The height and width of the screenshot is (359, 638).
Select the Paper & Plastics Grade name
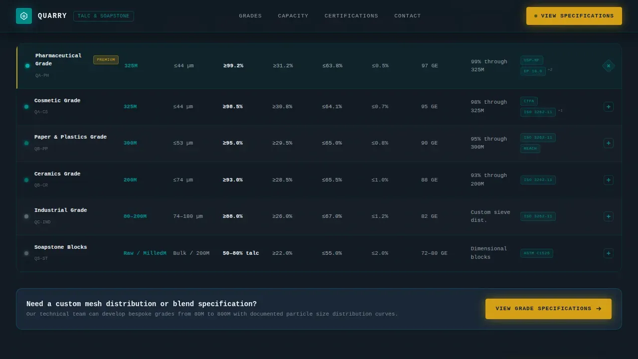(x=70, y=137)
